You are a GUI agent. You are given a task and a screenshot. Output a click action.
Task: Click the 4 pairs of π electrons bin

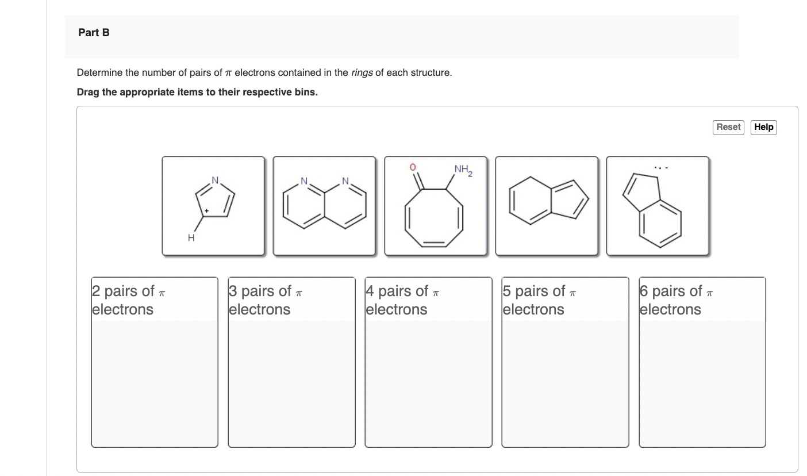pos(428,362)
